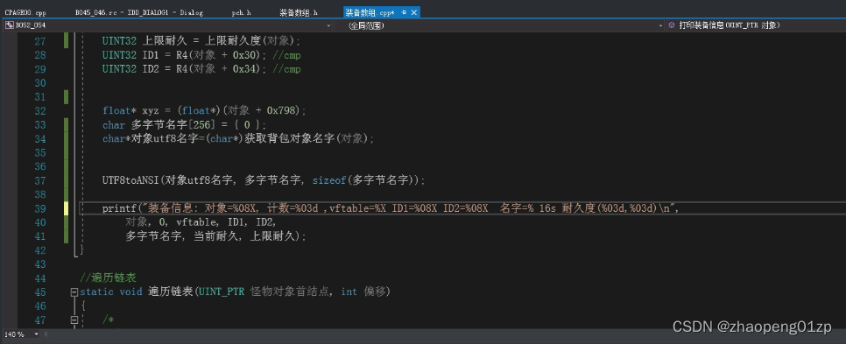Click UTF8toANSI on line 37
846x344 pixels.
(x=131, y=180)
